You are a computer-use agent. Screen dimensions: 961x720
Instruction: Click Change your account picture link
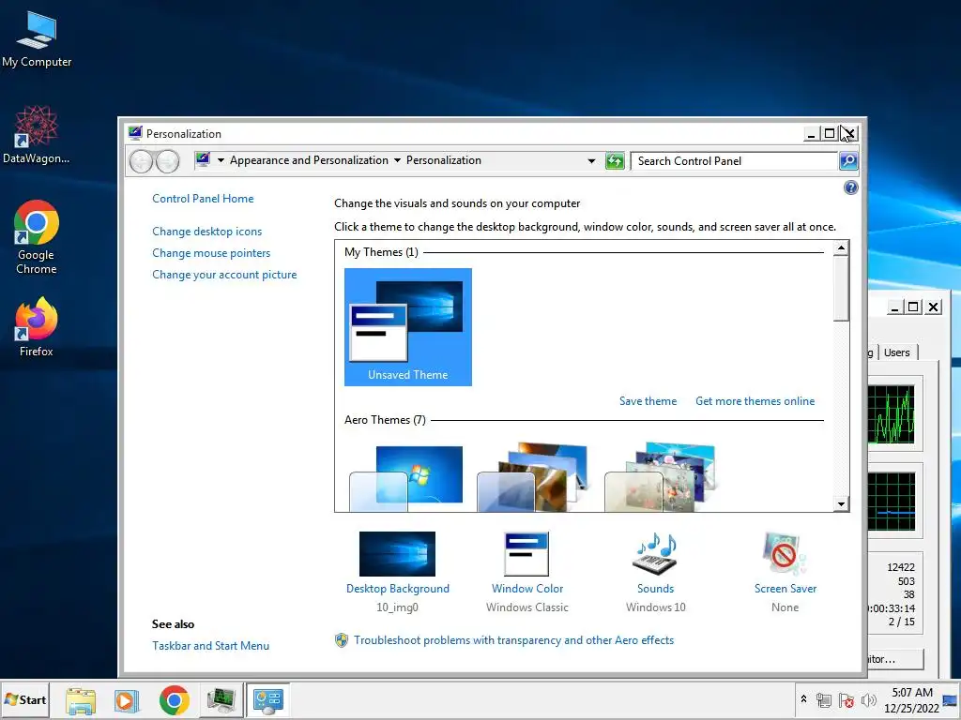[x=224, y=275]
